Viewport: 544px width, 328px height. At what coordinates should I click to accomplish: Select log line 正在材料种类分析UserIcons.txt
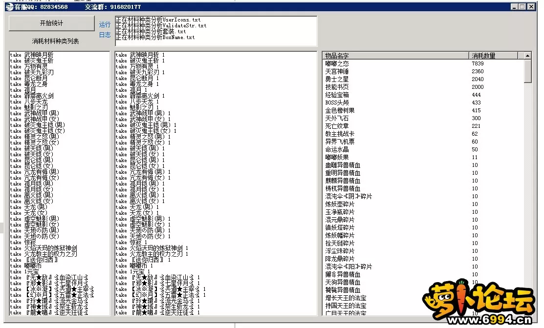click(158, 20)
